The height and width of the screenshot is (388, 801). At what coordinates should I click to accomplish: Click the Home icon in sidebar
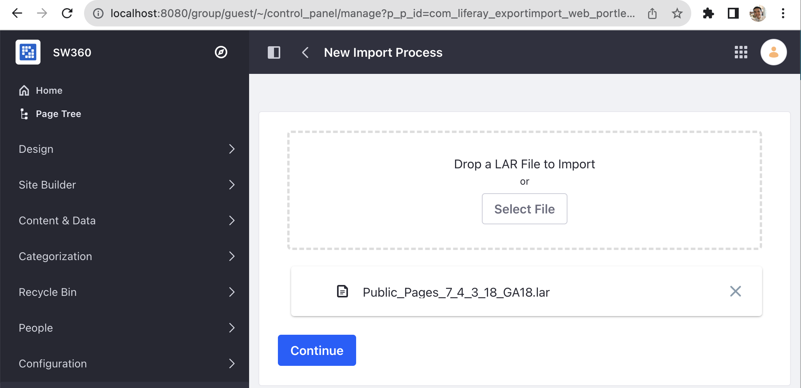point(24,91)
